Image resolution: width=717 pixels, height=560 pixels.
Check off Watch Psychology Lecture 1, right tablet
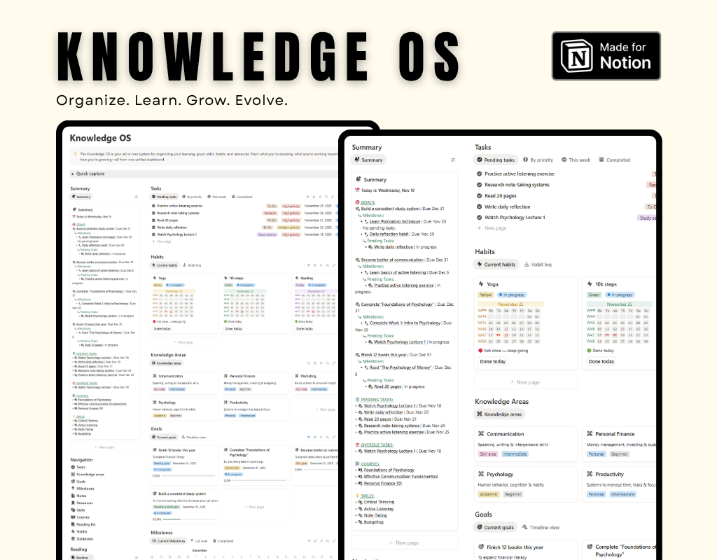tap(479, 218)
